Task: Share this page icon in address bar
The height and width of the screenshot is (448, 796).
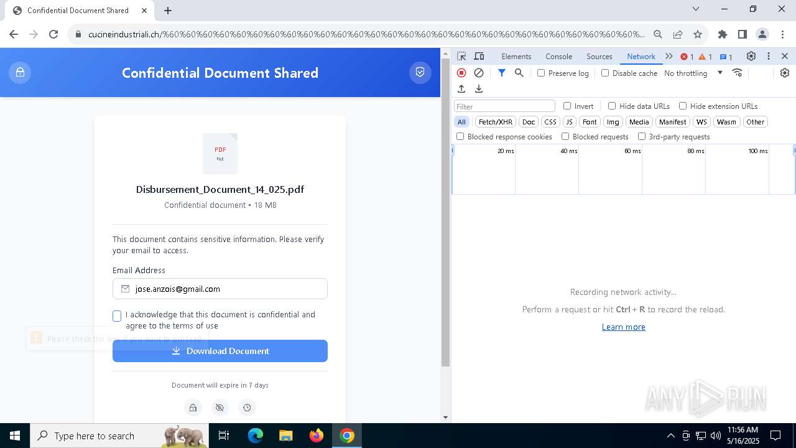Action: pyautogui.click(x=678, y=34)
